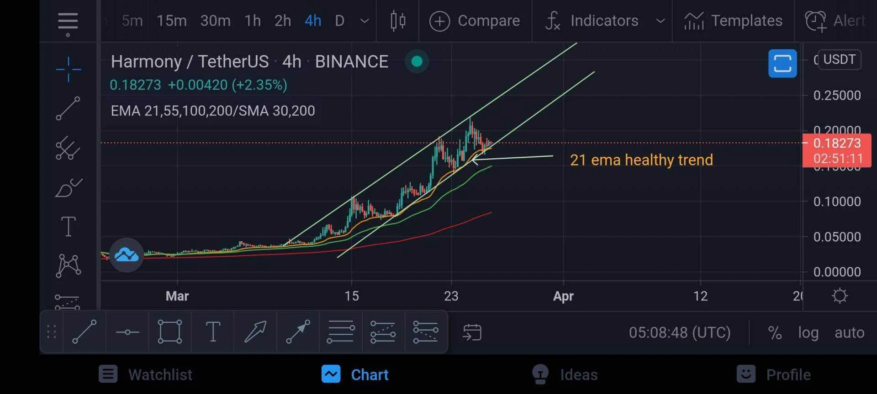
Task: Create an Alert
Action: coord(835,21)
